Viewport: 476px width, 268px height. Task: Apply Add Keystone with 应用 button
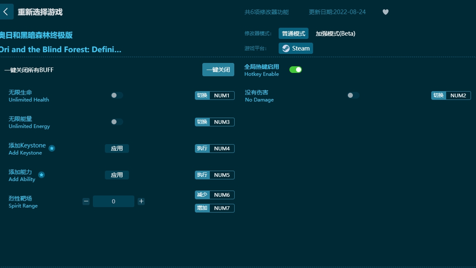[117, 148]
